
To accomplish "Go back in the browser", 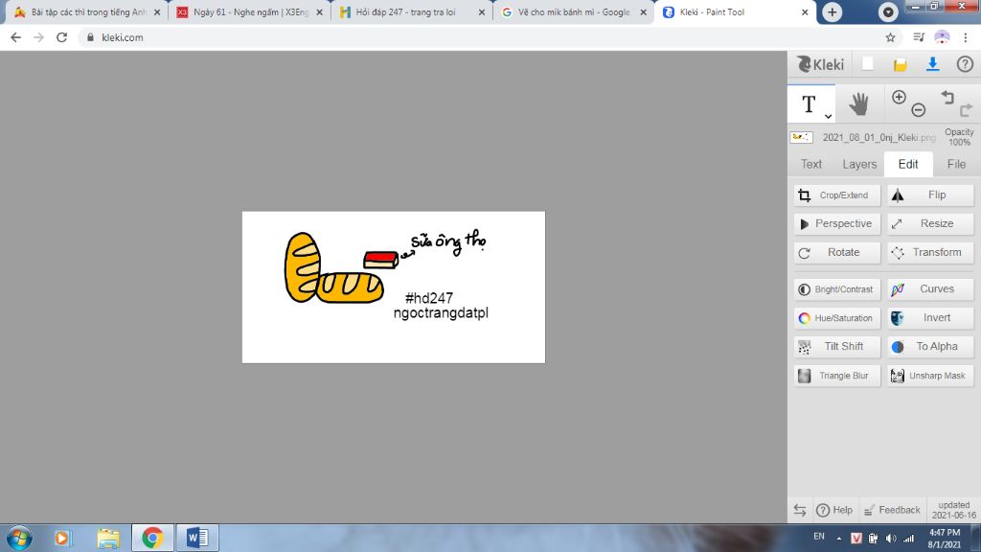I will (15, 37).
